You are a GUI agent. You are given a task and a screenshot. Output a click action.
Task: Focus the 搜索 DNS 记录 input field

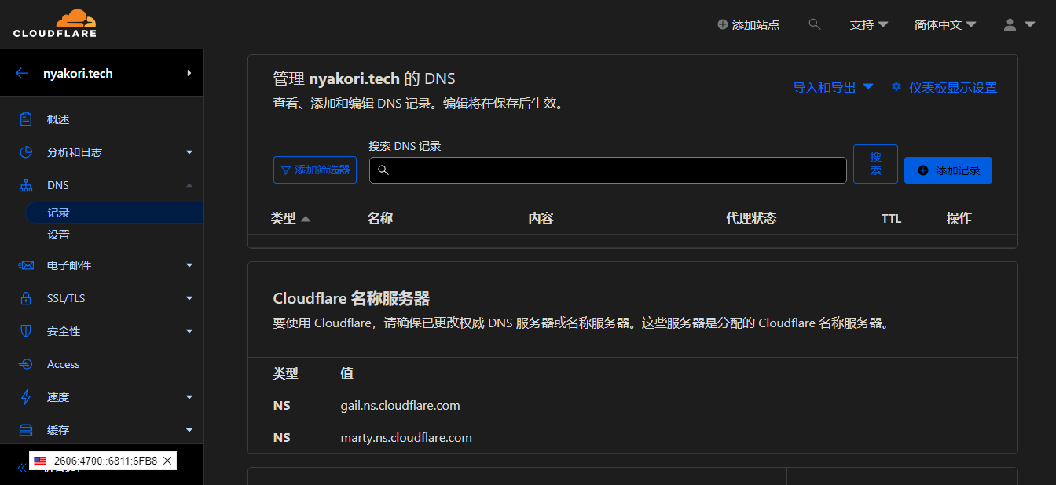[607, 170]
